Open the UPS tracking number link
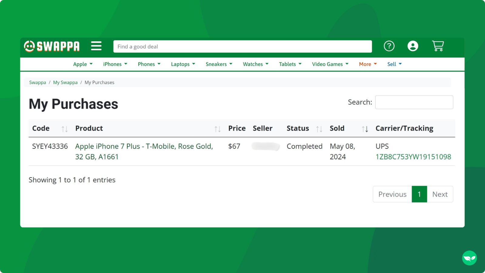The image size is (485, 273). pyautogui.click(x=413, y=157)
